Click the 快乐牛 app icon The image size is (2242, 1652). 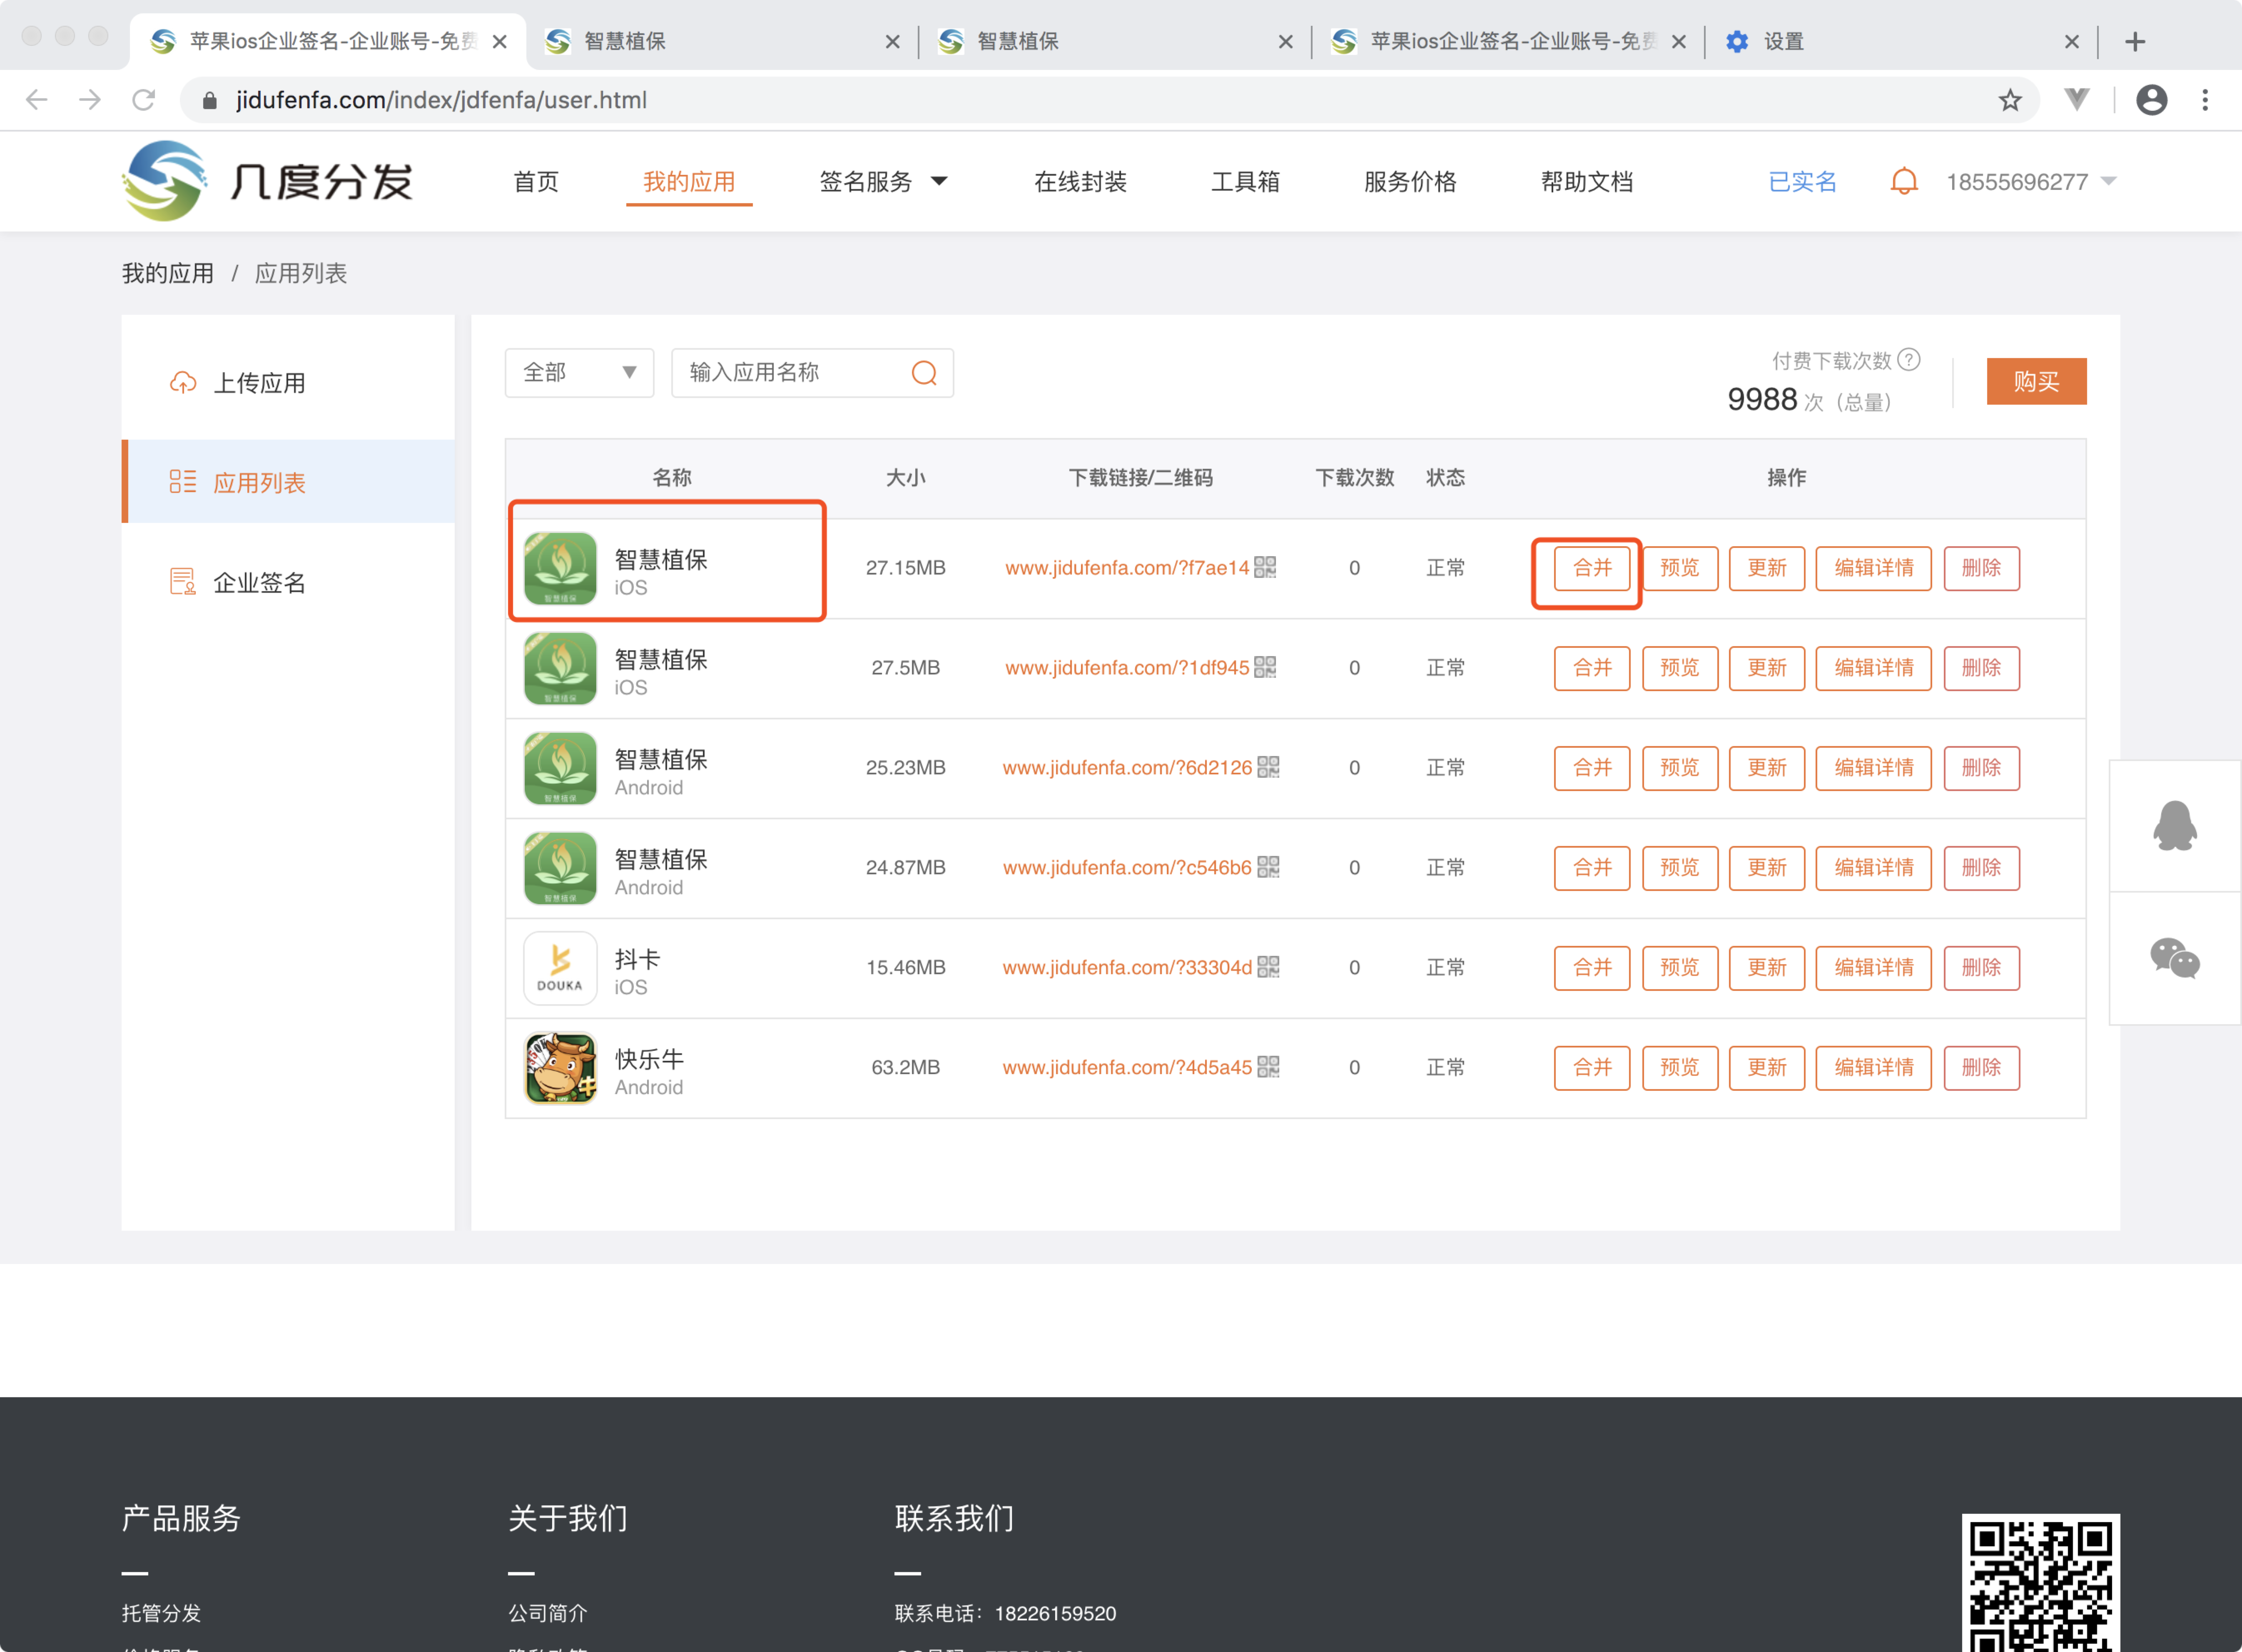560,1068
